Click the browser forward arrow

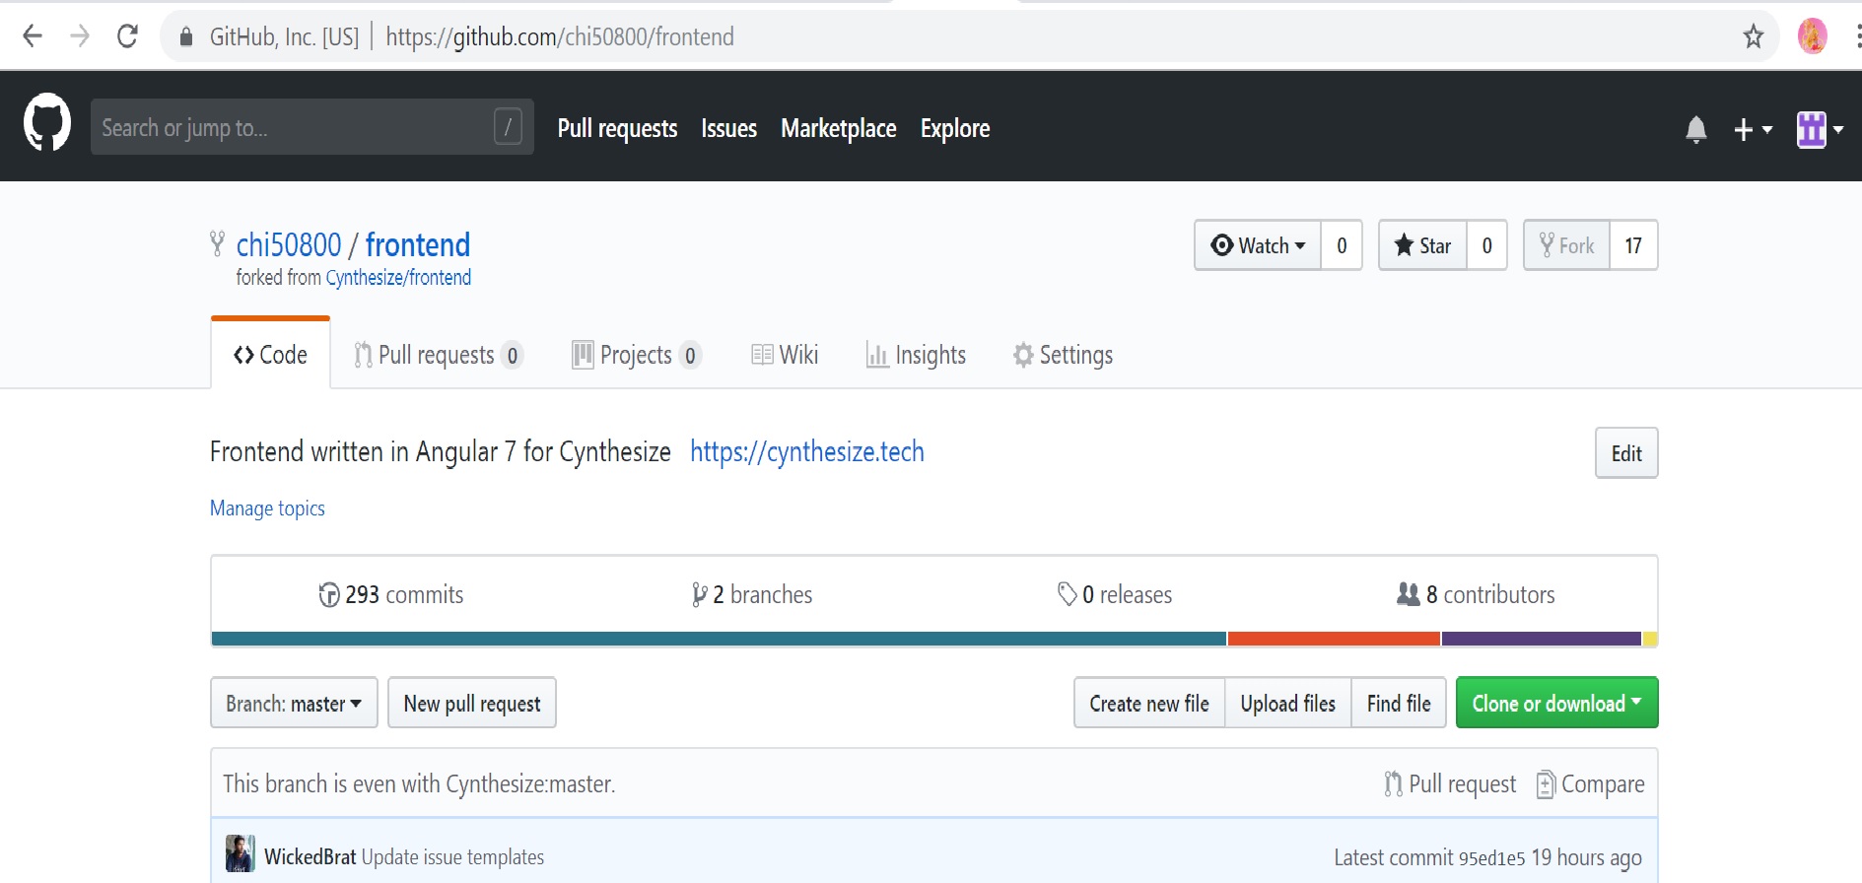tap(80, 36)
